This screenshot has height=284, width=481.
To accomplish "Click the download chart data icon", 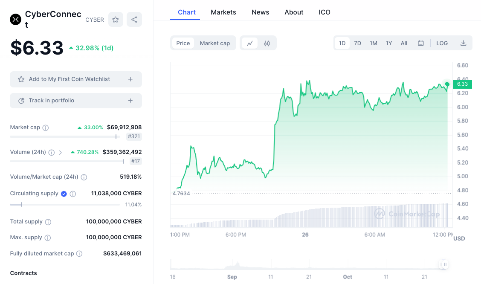I will [x=463, y=43].
